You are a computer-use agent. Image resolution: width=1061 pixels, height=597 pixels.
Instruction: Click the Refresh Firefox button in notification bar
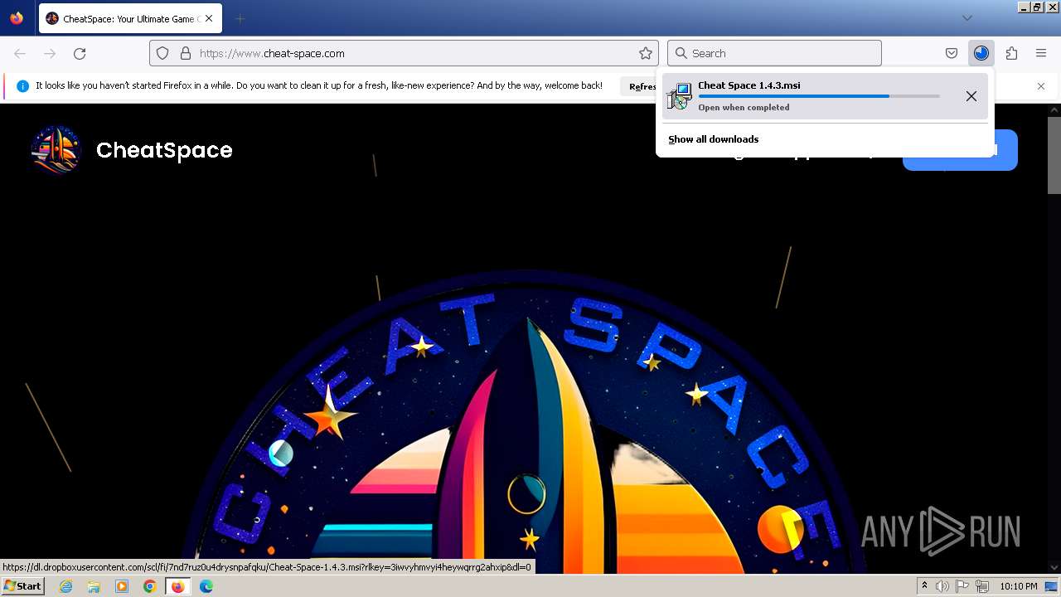(639, 86)
